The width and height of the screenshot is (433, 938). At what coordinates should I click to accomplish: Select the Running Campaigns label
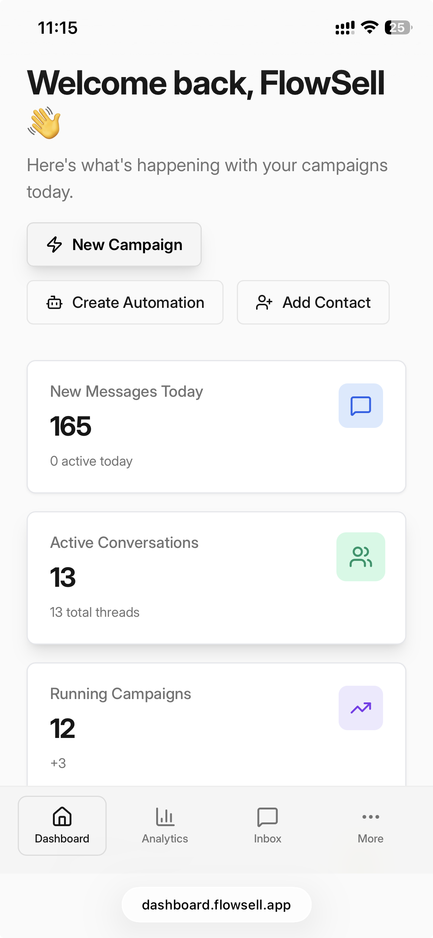121,694
